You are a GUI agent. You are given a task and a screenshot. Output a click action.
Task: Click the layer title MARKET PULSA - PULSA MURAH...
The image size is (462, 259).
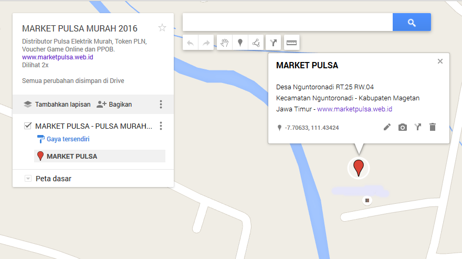[x=93, y=126]
